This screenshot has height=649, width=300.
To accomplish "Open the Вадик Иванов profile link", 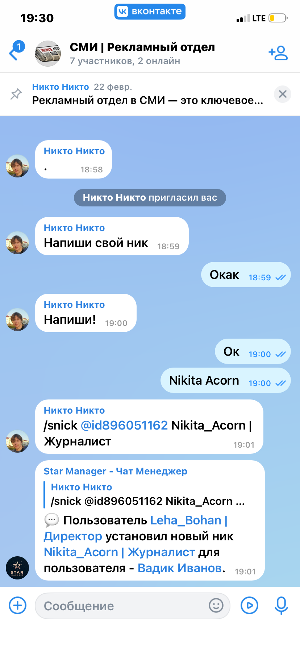I will pyautogui.click(x=180, y=568).
